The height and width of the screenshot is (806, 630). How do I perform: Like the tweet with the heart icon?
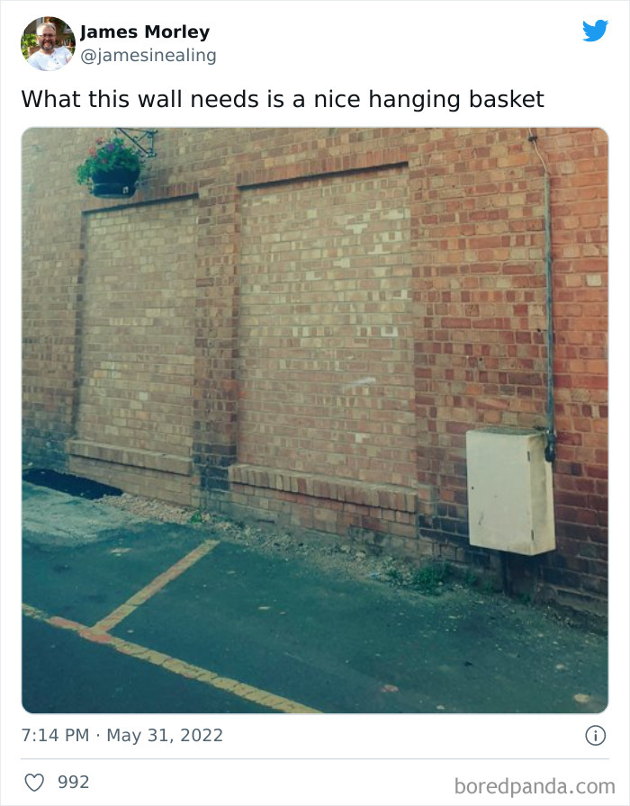coord(34,783)
